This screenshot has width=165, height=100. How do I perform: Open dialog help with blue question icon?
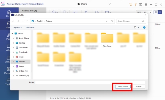(x=144, y=28)
